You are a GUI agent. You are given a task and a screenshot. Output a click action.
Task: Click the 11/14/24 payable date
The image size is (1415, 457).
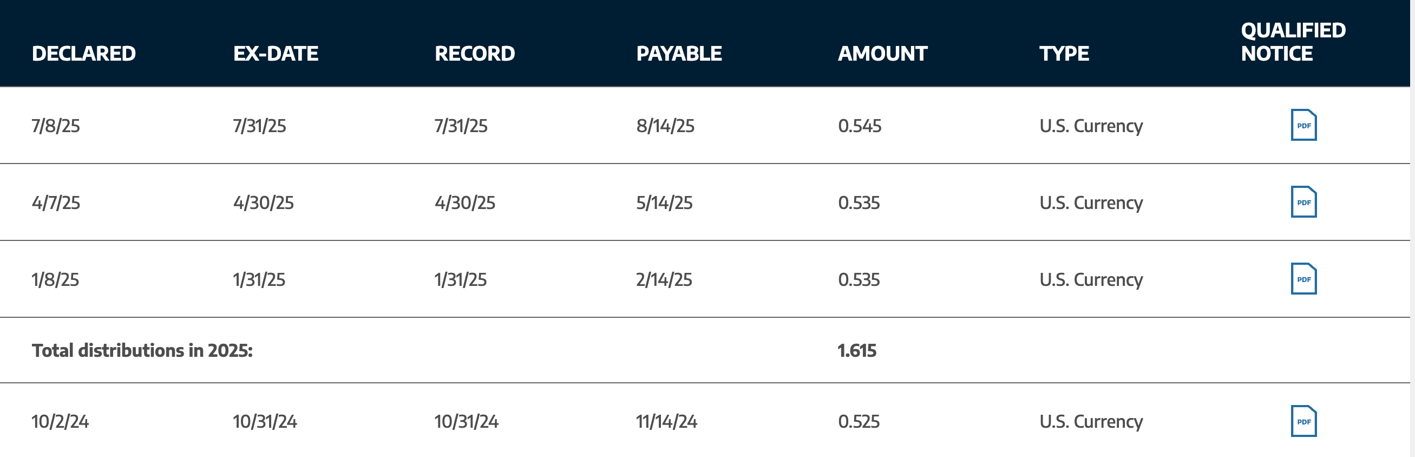click(x=666, y=421)
